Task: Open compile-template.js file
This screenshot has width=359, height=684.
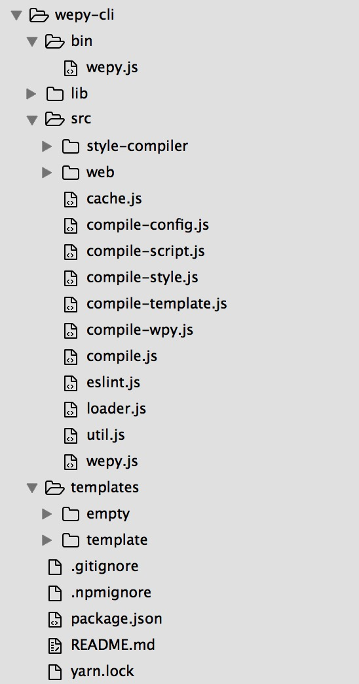Action: [x=157, y=304]
